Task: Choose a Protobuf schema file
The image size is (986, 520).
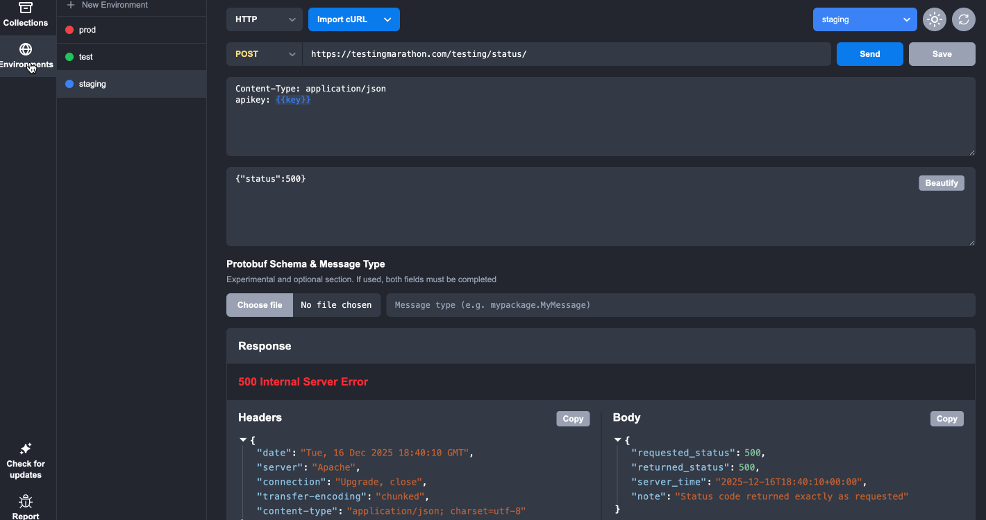Action: [x=259, y=305]
